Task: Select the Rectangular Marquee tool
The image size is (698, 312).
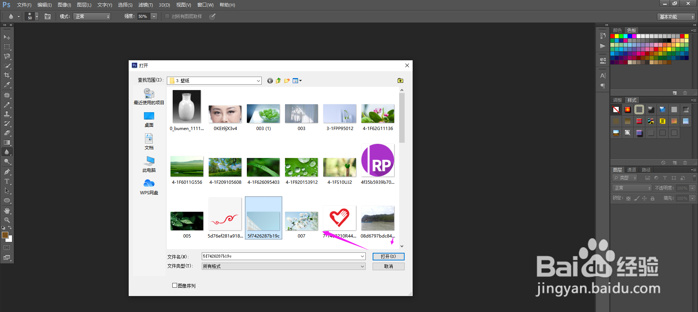Action: [x=7, y=47]
